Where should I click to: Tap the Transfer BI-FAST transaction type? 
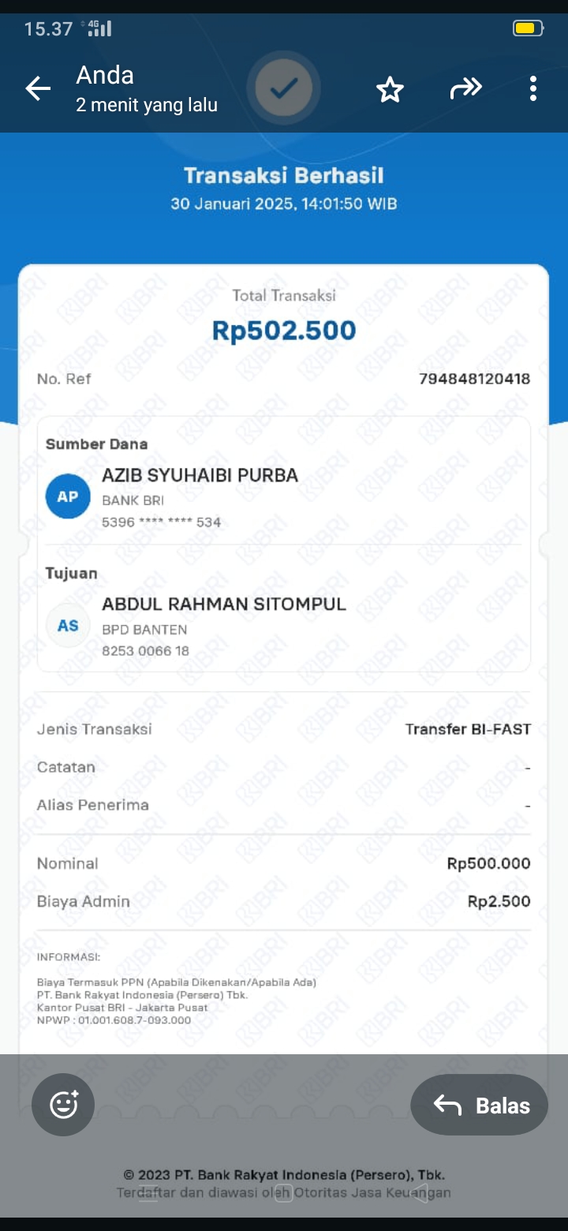[x=468, y=729]
